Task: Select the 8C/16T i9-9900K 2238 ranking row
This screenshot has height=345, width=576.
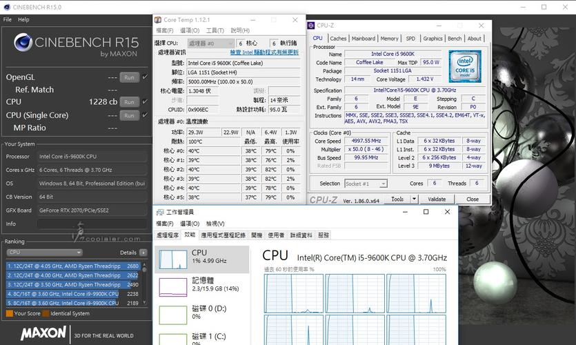Action: (72, 294)
